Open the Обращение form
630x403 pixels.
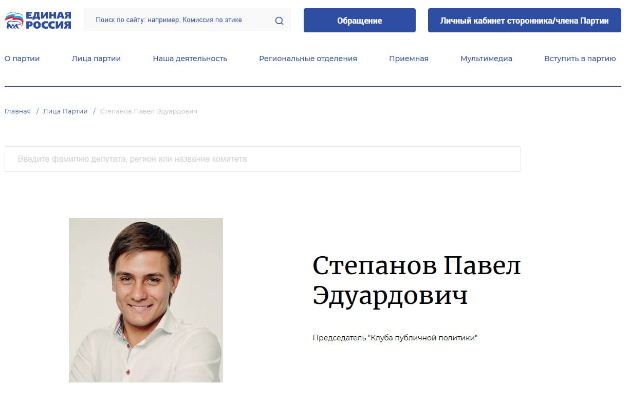(359, 21)
